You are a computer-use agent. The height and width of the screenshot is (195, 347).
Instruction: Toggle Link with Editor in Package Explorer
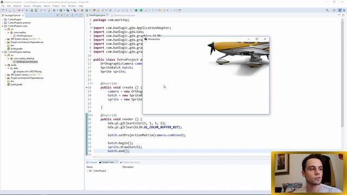tap(62, 15)
